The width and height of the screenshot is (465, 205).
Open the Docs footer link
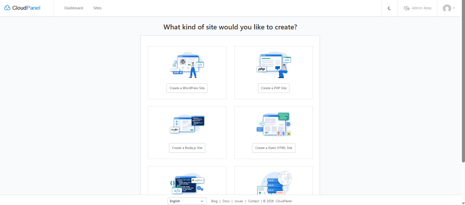(x=226, y=201)
